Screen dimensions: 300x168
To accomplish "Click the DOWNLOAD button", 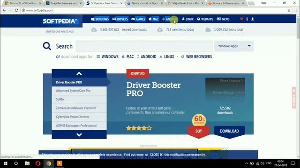I will [x=229, y=132].
